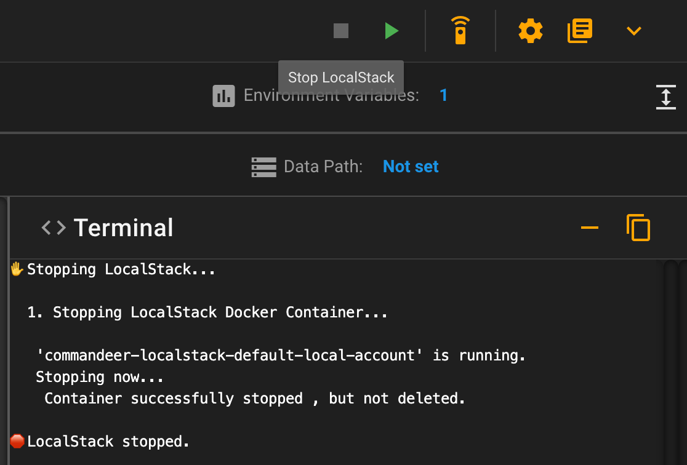687x465 pixels.
Task: Click the "LocalStack stopped." terminal line
Action: pos(108,442)
